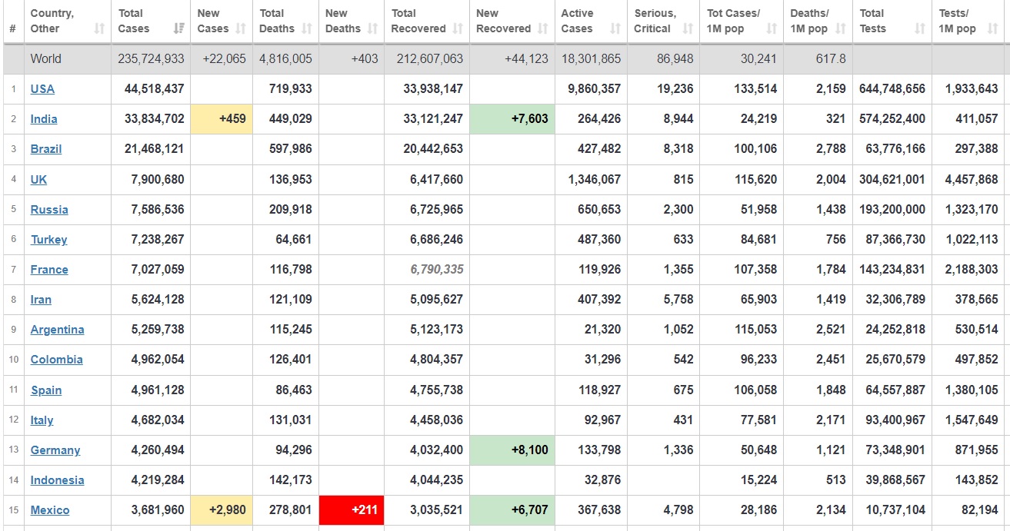Screen dimensions: 1010x531
Task: Select Spain total tests 64,557,887
Action: [896, 390]
